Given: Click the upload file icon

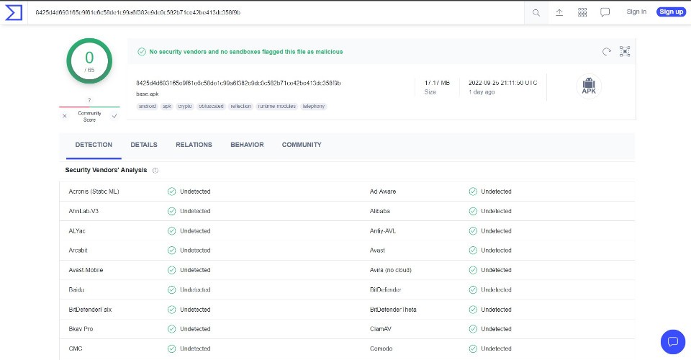Looking at the screenshot, I should click(559, 12).
